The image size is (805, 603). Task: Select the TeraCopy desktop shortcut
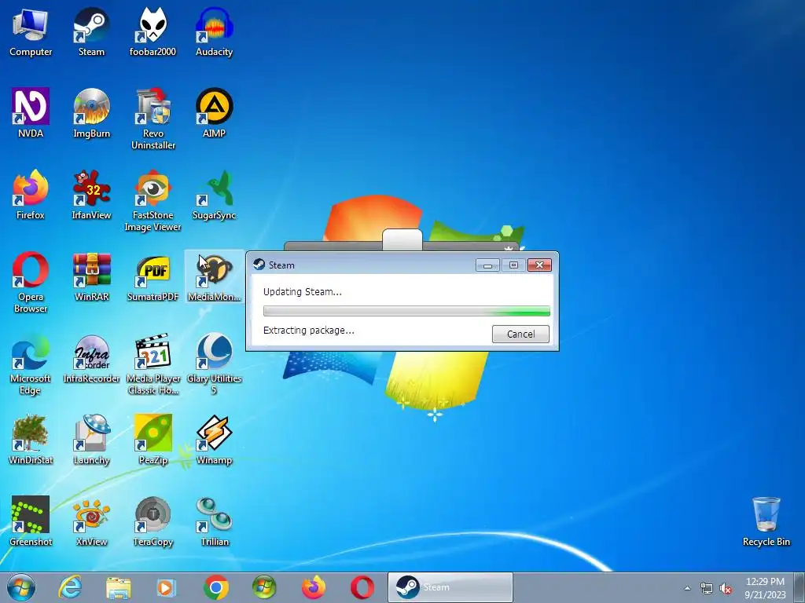153,521
